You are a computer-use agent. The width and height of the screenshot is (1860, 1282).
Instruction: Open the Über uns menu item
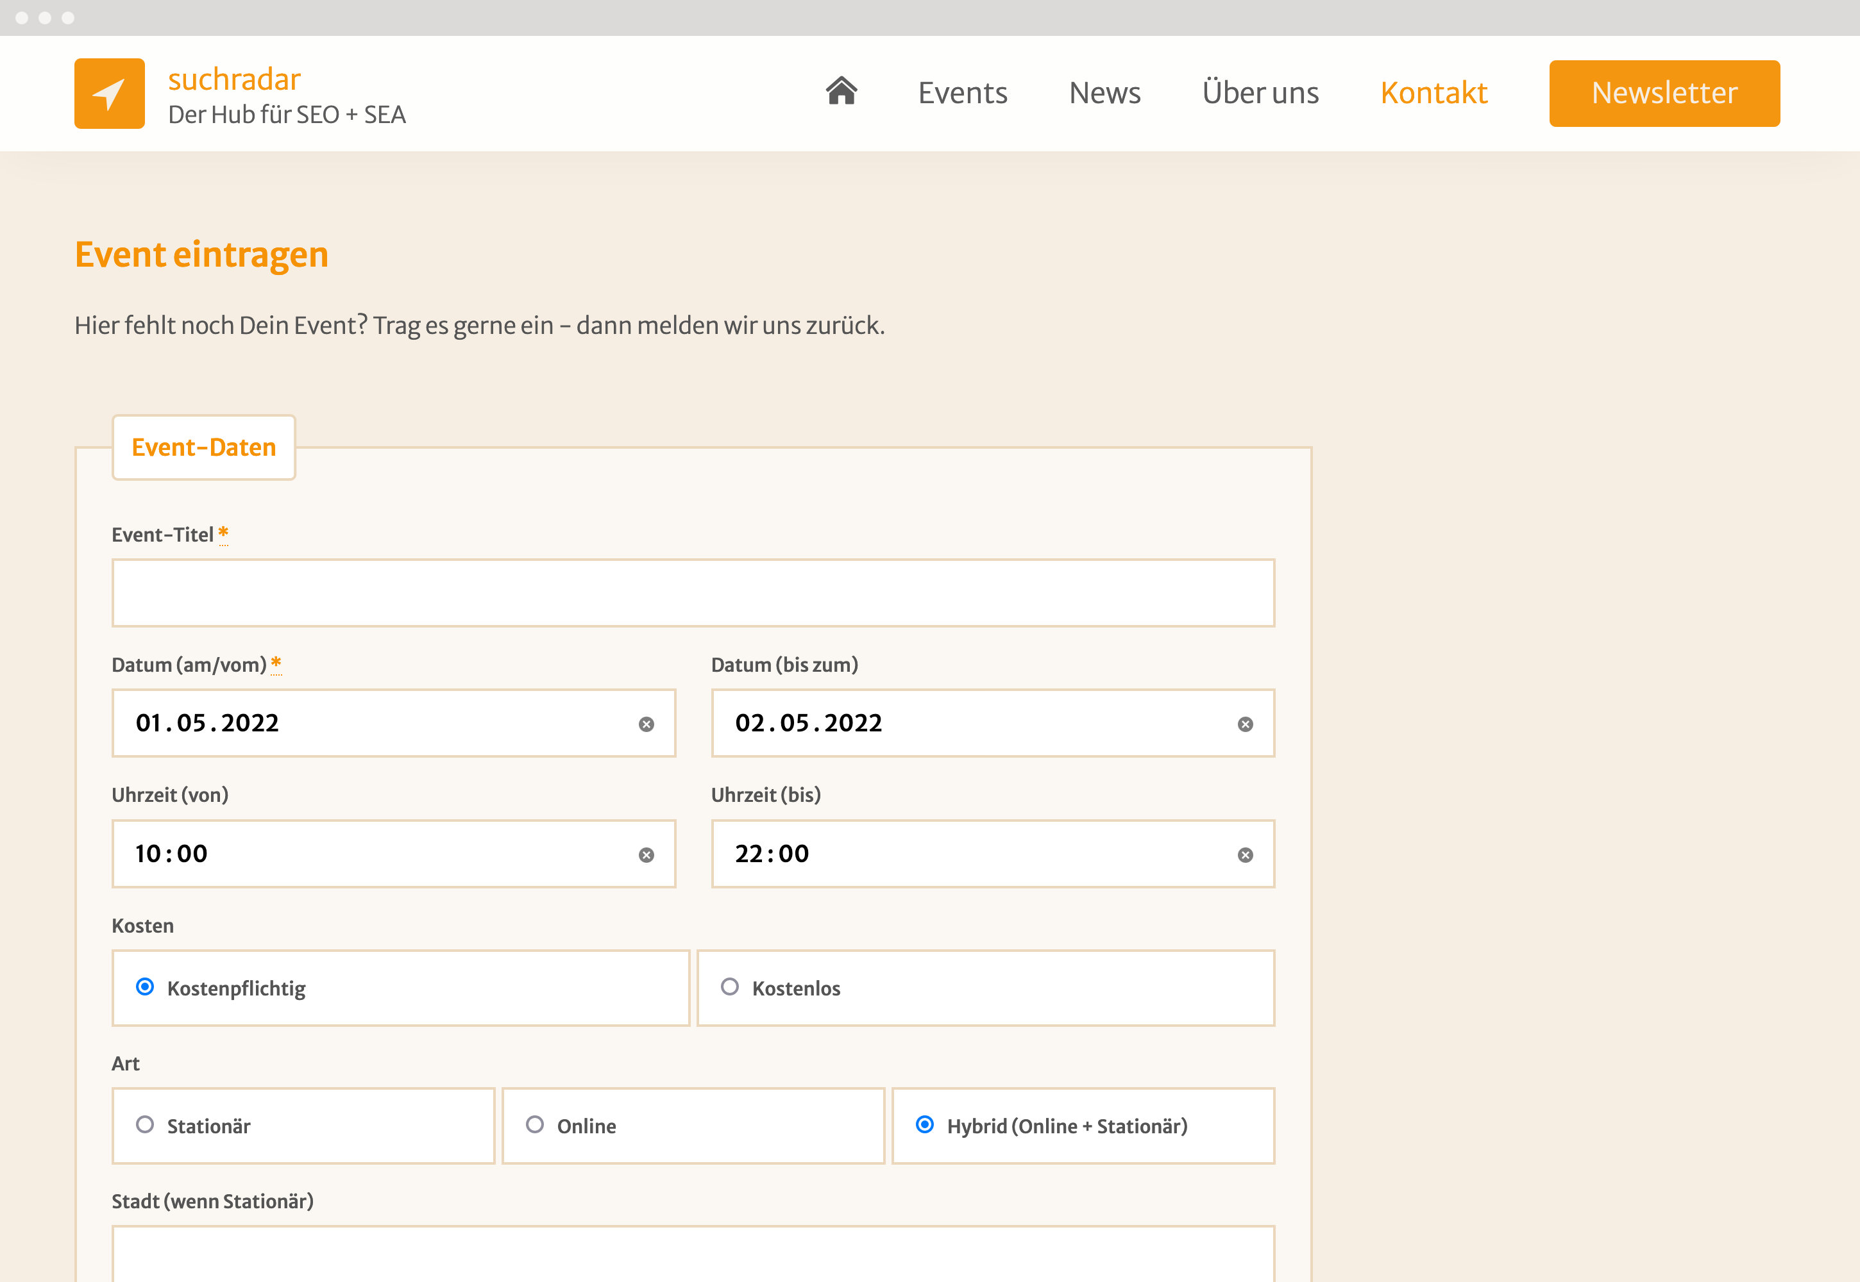[1260, 93]
